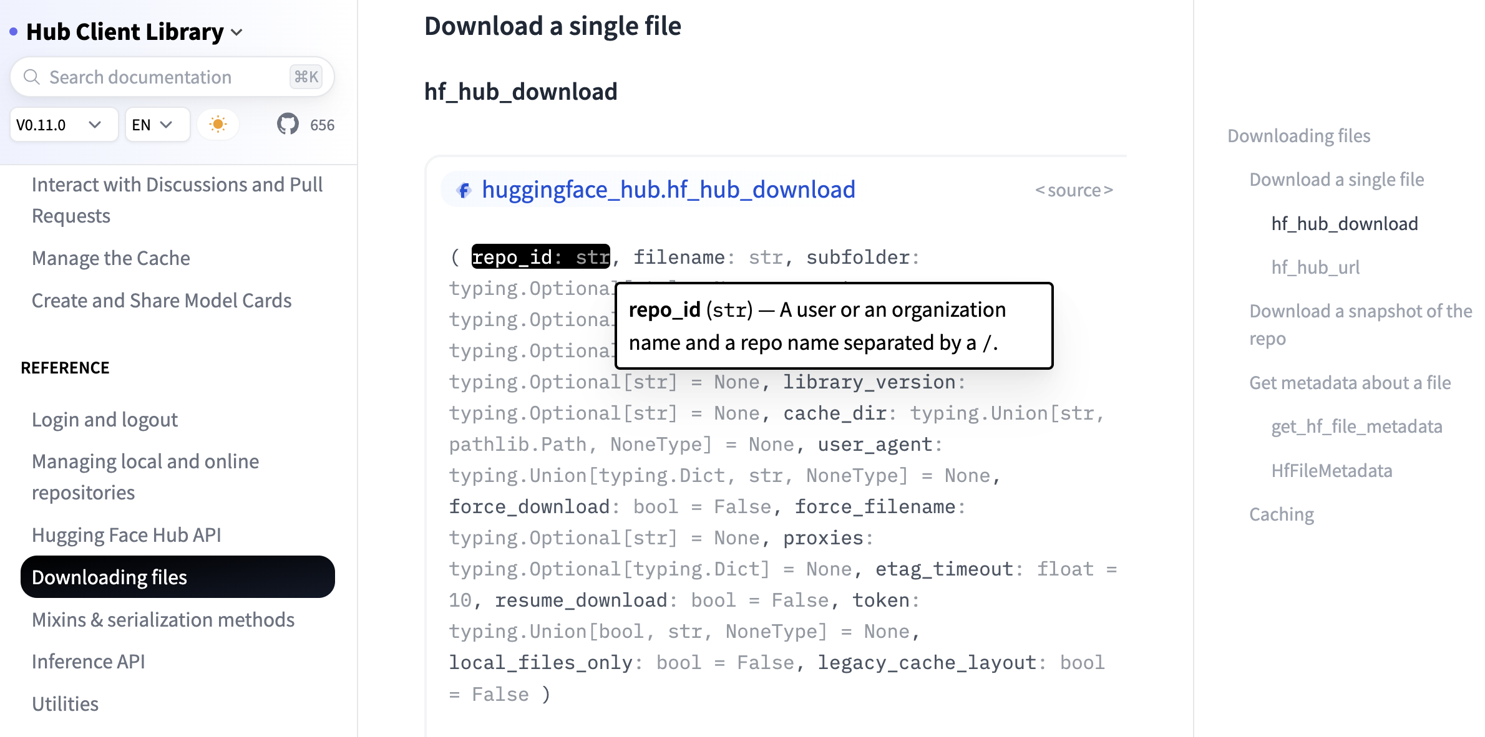The height and width of the screenshot is (737, 1485).
Task: Click the highlighted repo_id: str parameter
Action: (x=540, y=257)
